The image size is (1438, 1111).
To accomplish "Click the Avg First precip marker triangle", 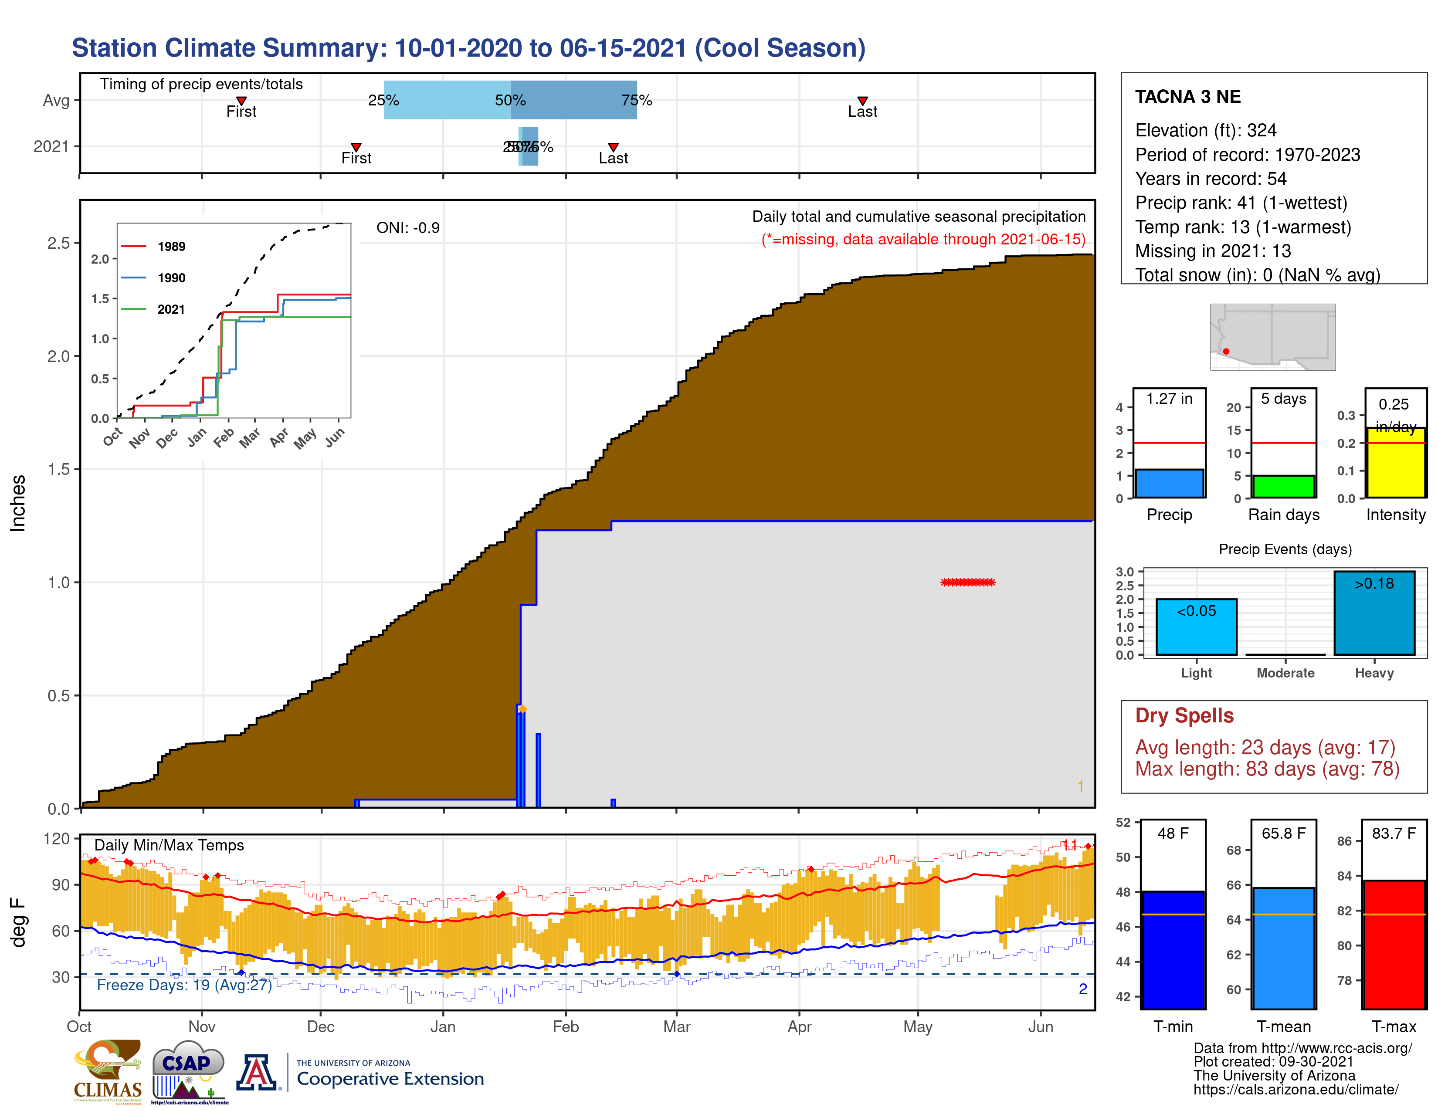I will pyautogui.click(x=242, y=101).
